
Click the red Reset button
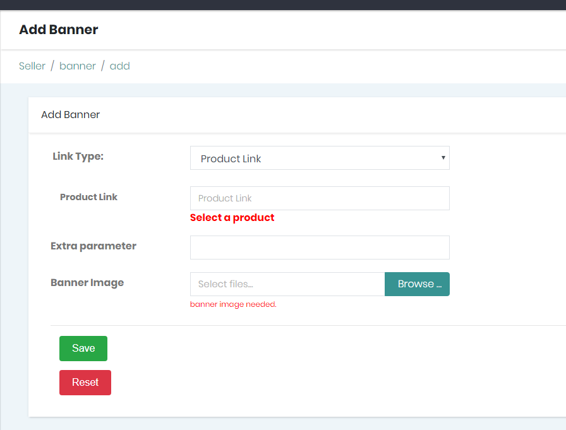coord(85,383)
